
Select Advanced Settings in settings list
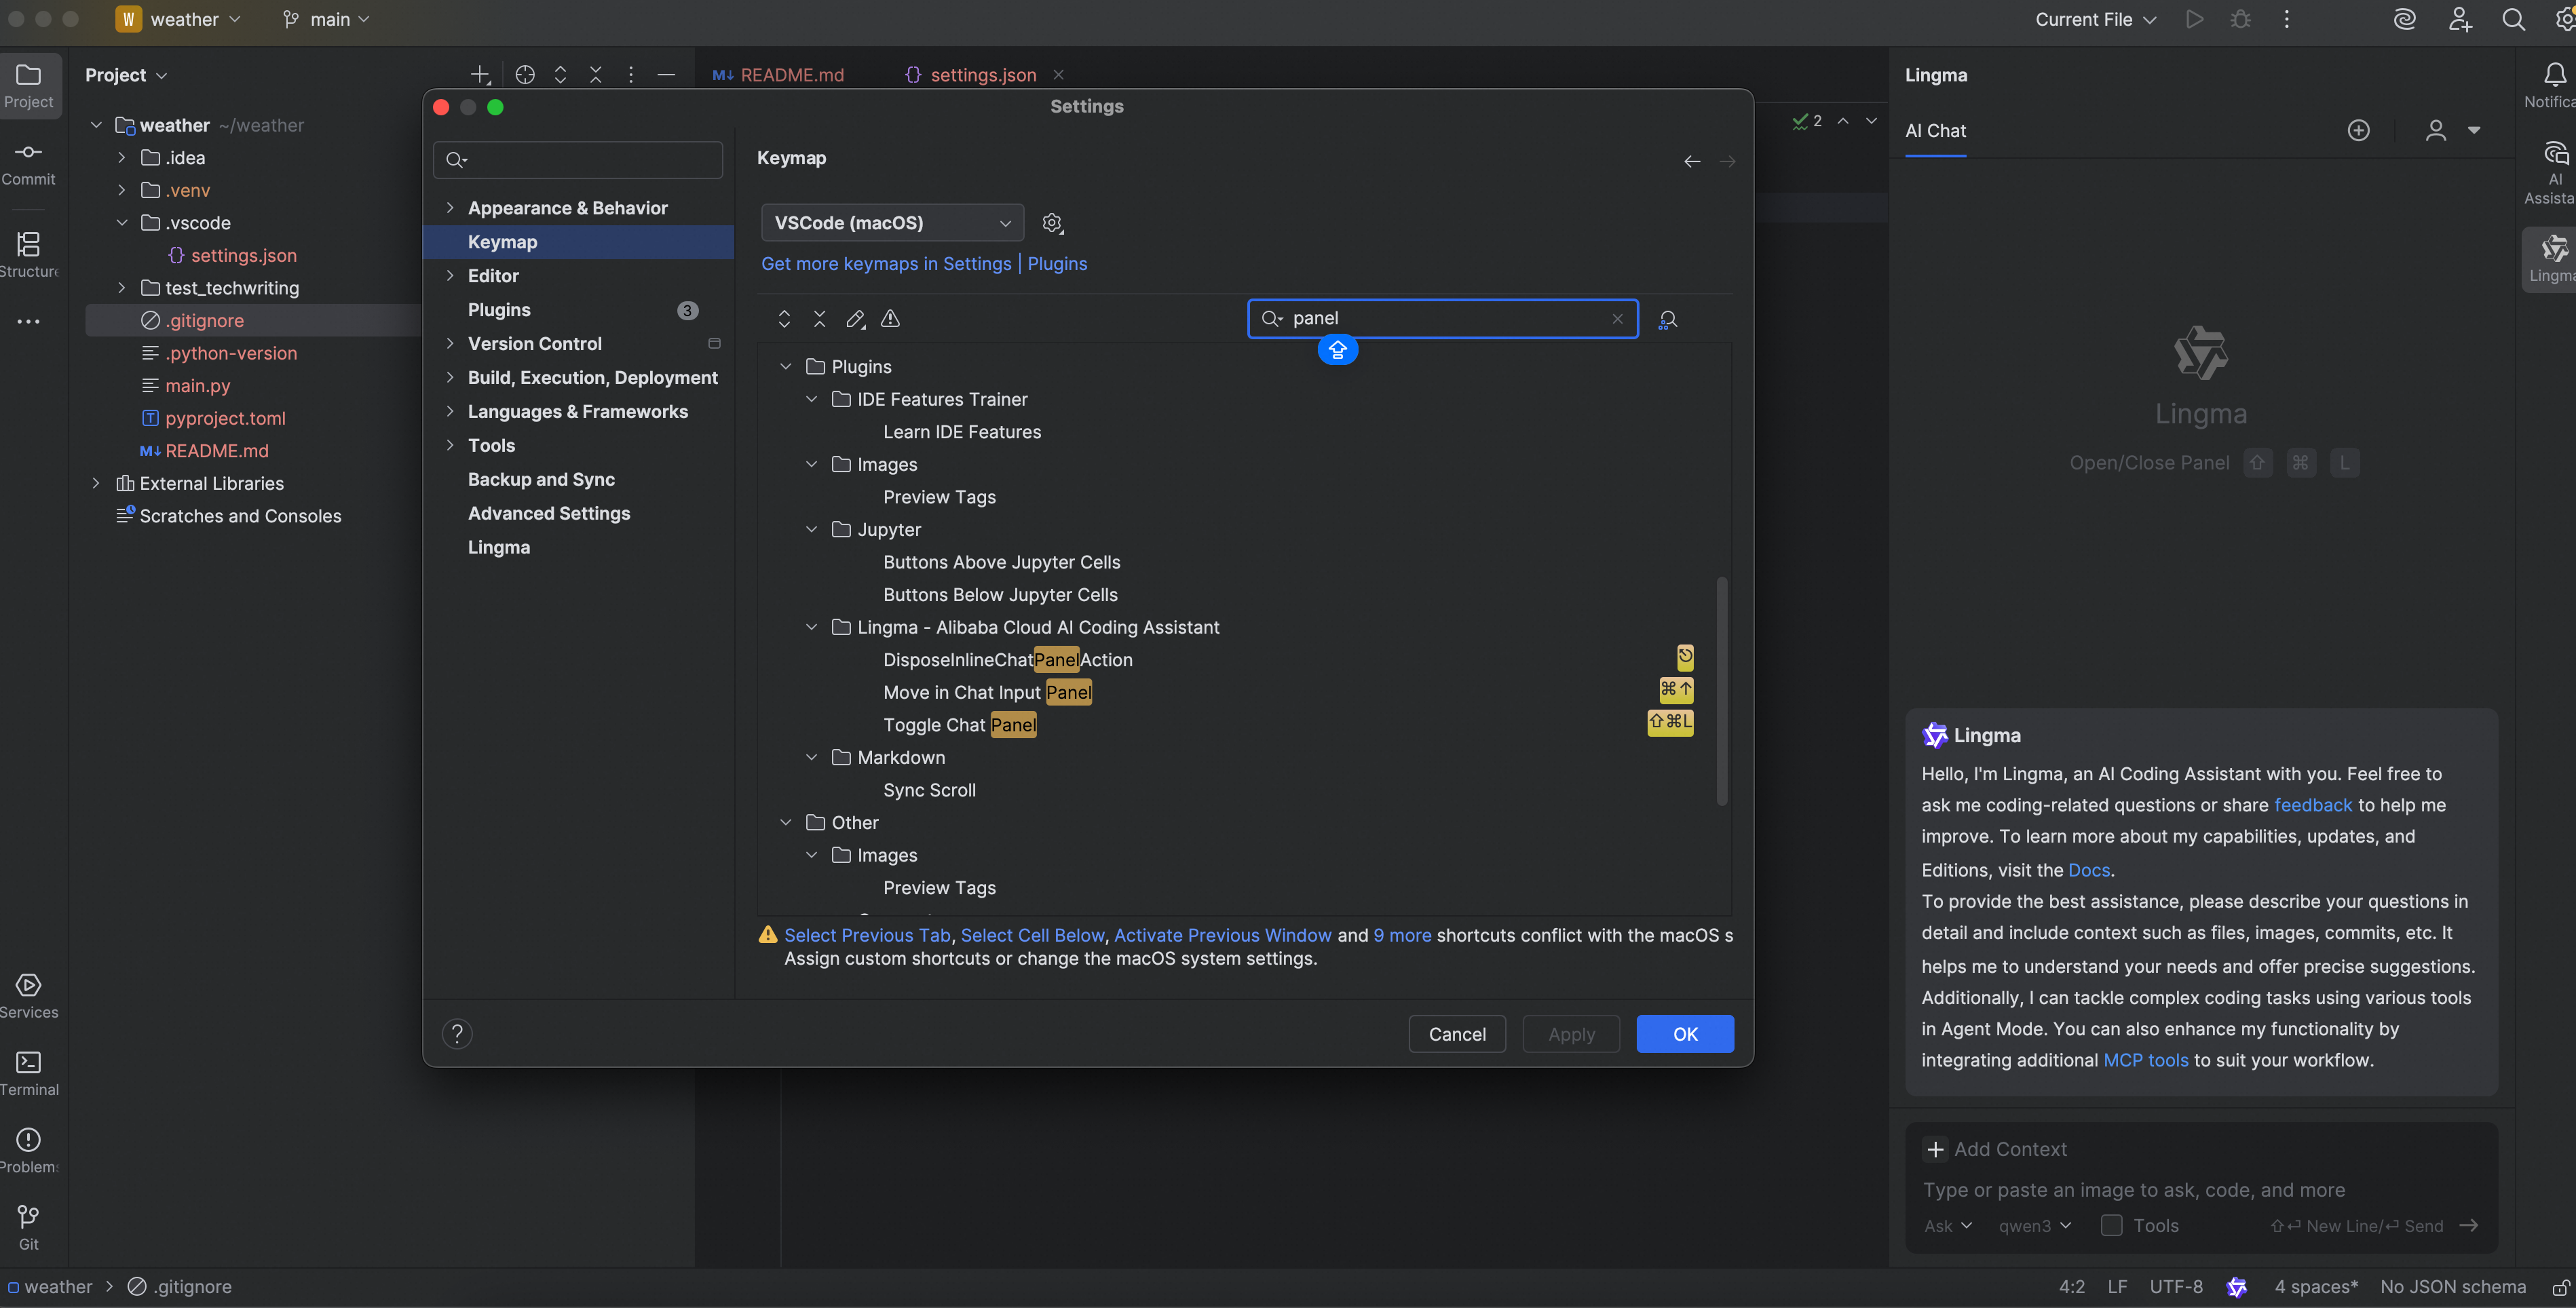click(579, 514)
